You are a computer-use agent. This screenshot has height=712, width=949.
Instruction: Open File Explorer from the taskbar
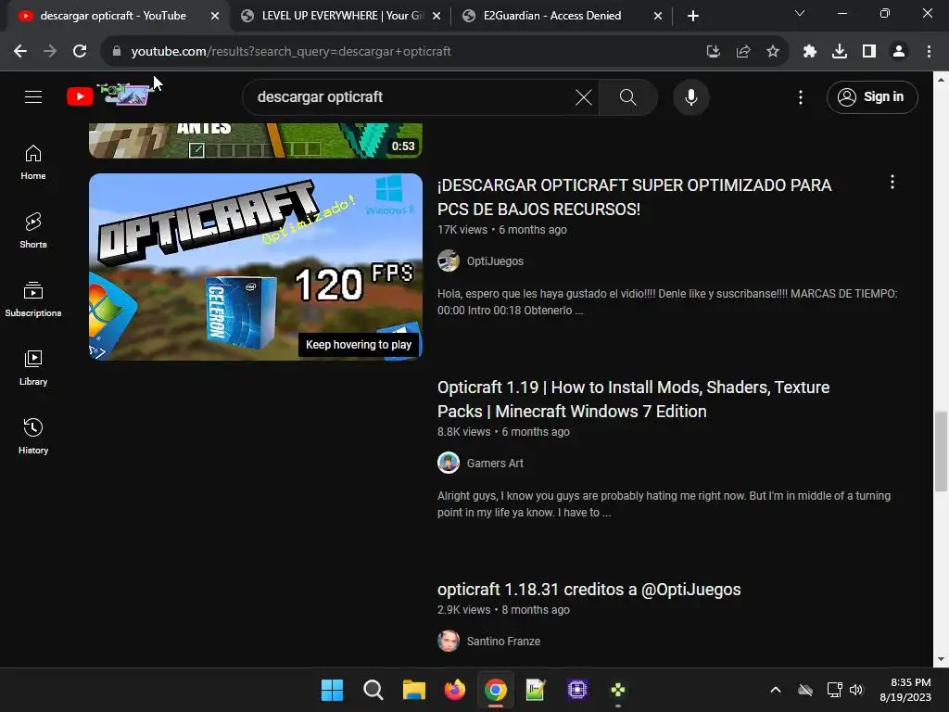click(414, 690)
